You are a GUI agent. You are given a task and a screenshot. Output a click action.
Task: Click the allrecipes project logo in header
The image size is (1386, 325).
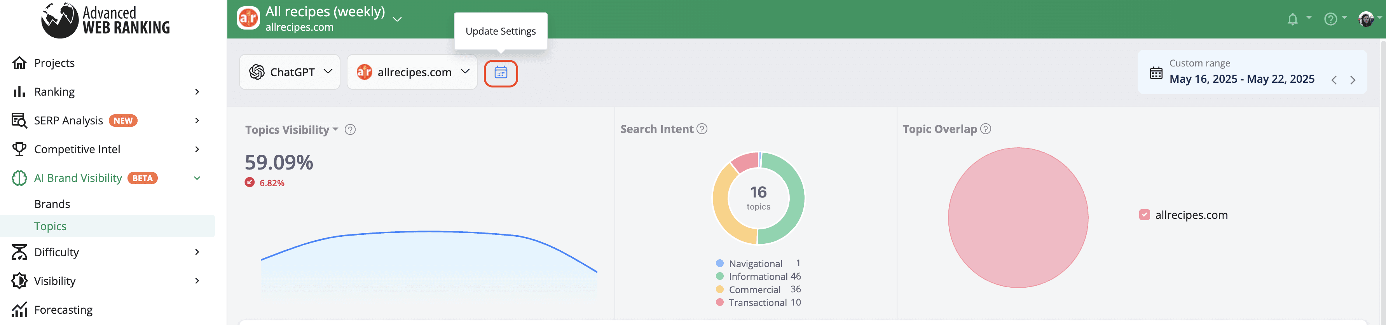click(249, 19)
